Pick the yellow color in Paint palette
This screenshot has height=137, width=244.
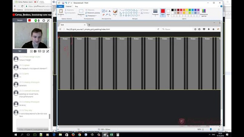click(x=187, y=10)
